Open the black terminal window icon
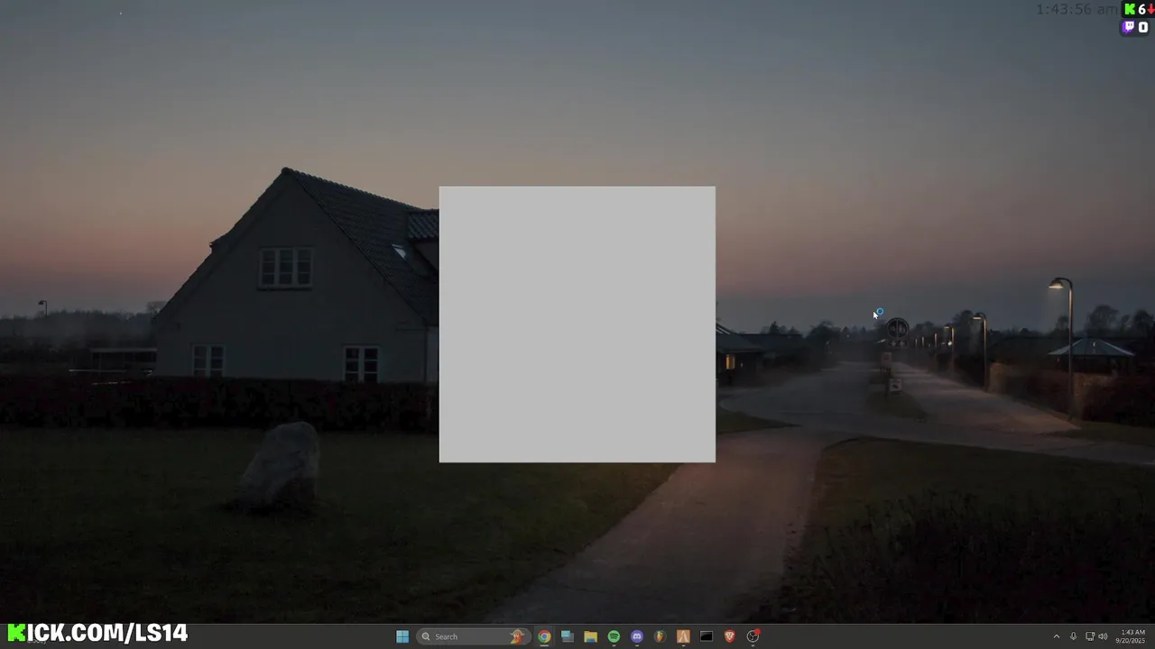Viewport: 1155px width, 649px height. tap(707, 636)
